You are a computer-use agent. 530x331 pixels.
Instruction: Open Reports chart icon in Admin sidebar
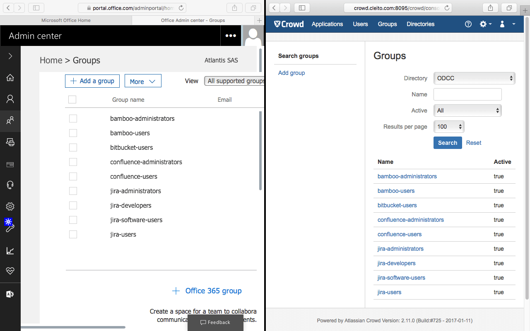(10, 250)
